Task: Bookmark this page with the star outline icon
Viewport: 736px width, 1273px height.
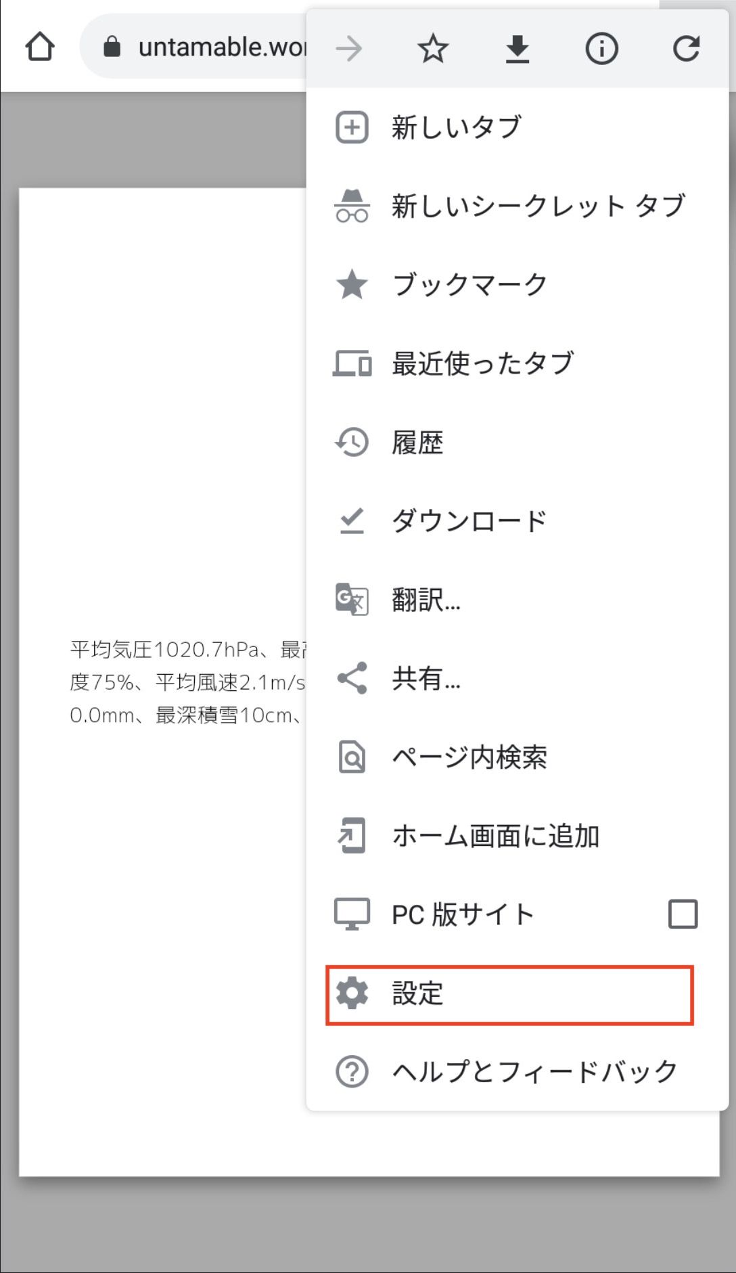Action: [433, 49]
